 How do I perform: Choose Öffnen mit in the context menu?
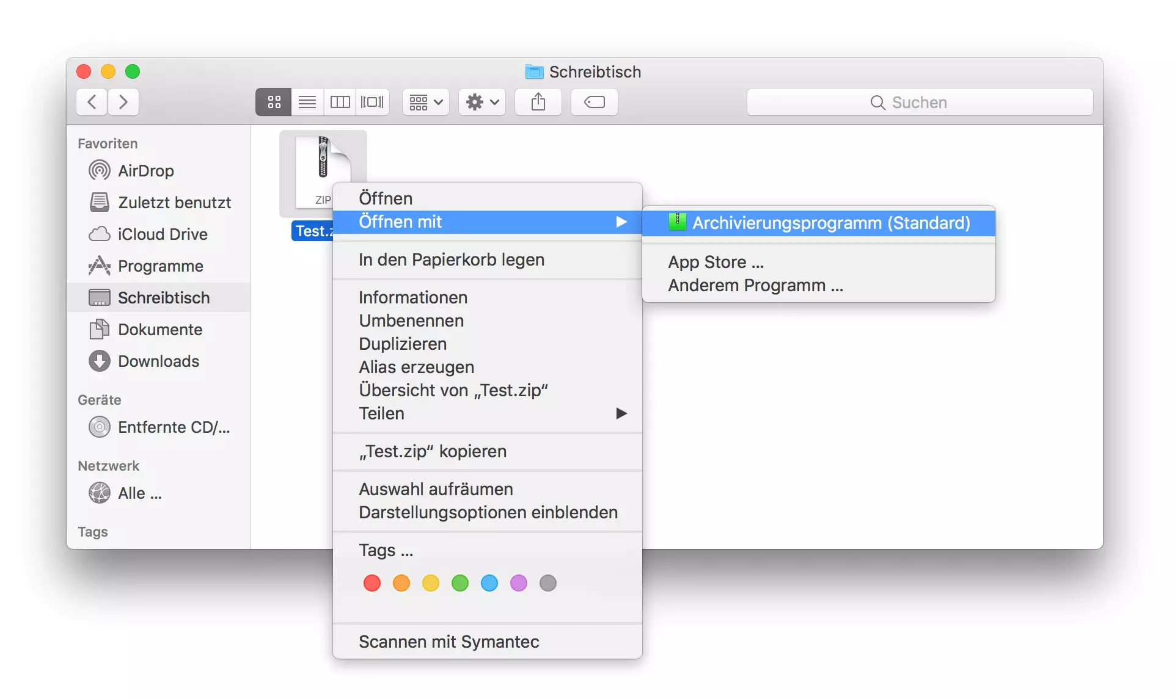[487, 222]
